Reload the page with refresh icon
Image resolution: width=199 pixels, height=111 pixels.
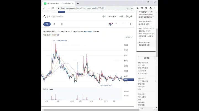coord(53,8)
